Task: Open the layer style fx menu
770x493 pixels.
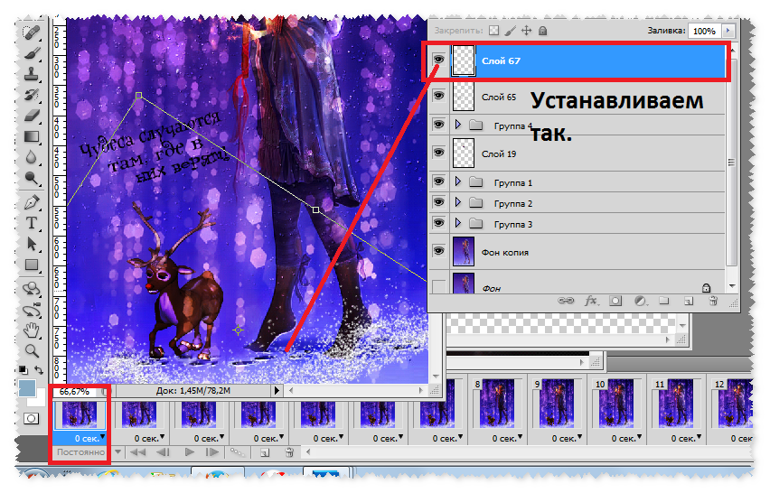Action: (x=591, y=301)
